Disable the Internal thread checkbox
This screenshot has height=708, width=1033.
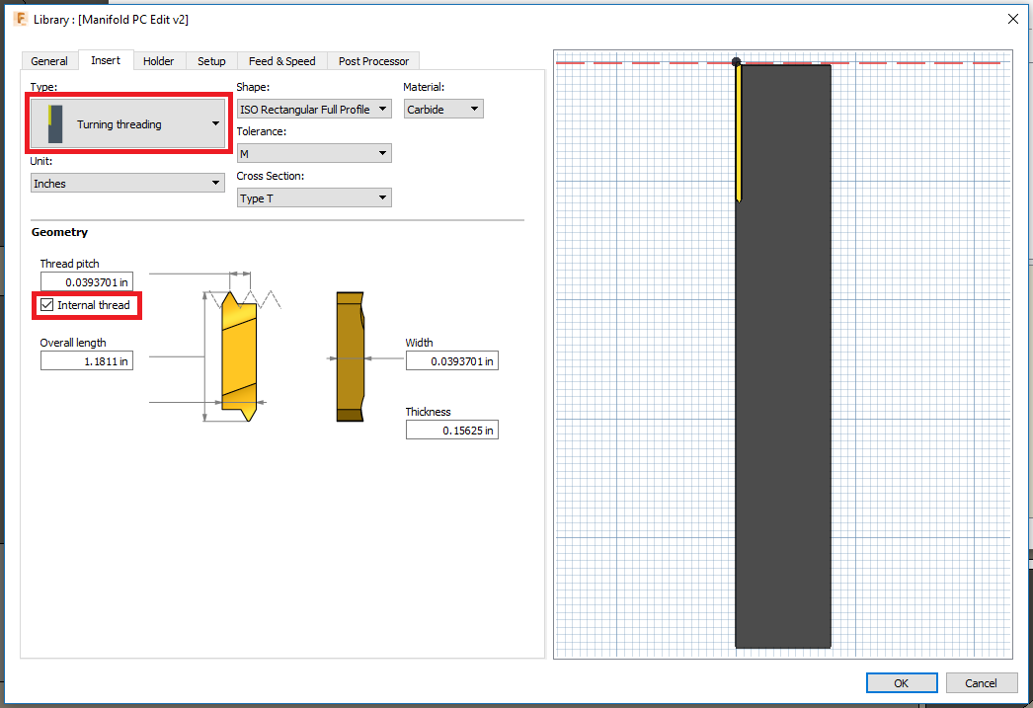(x=46, y=305)
